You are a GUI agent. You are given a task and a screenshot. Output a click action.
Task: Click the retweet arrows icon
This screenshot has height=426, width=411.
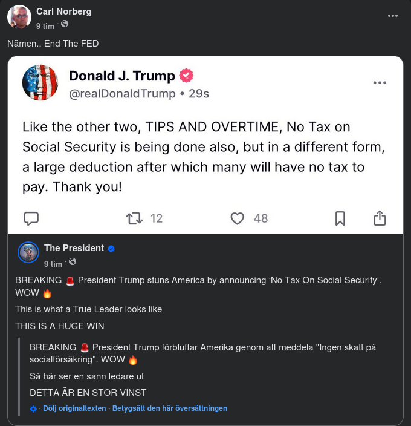pyautogui.click(x=134, y=218)
